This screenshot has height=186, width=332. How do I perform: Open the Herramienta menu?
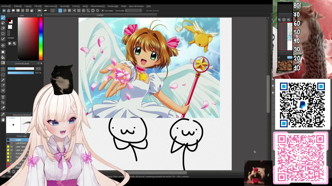coord(98,6)
